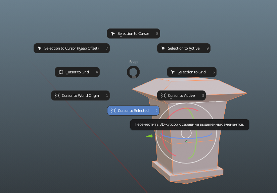
Task: Choose Selection to Cursor in pie menu
Action: coord(133,34)
